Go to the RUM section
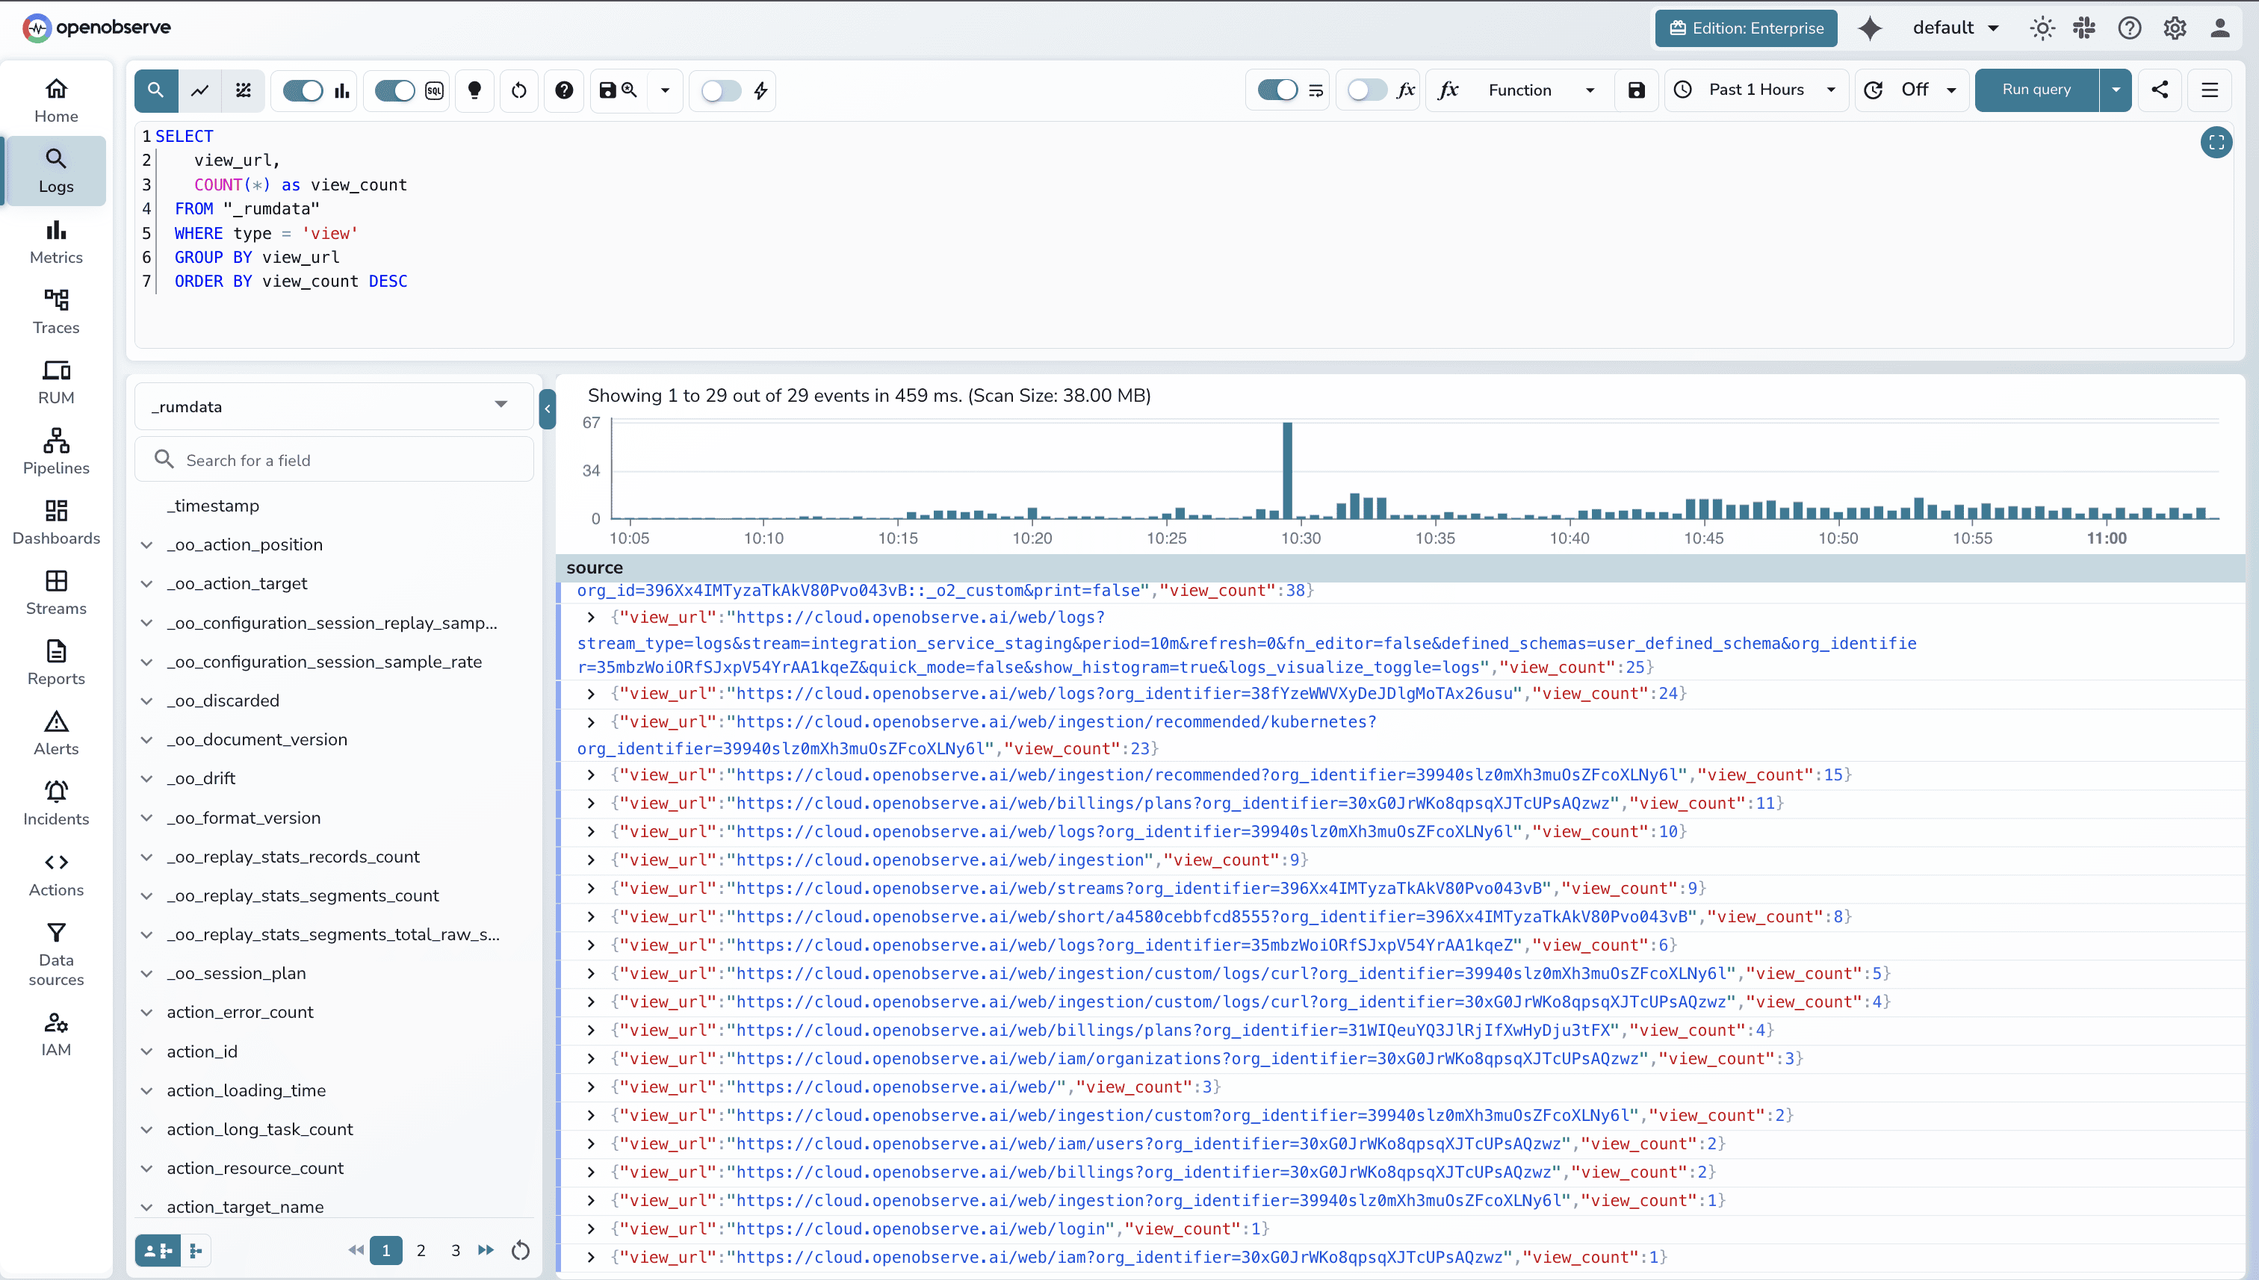The height and width of the screenshot is (1280, 2259). [55, 382]
